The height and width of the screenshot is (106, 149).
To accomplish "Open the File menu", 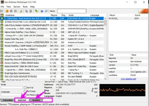I will pos(2,7).
